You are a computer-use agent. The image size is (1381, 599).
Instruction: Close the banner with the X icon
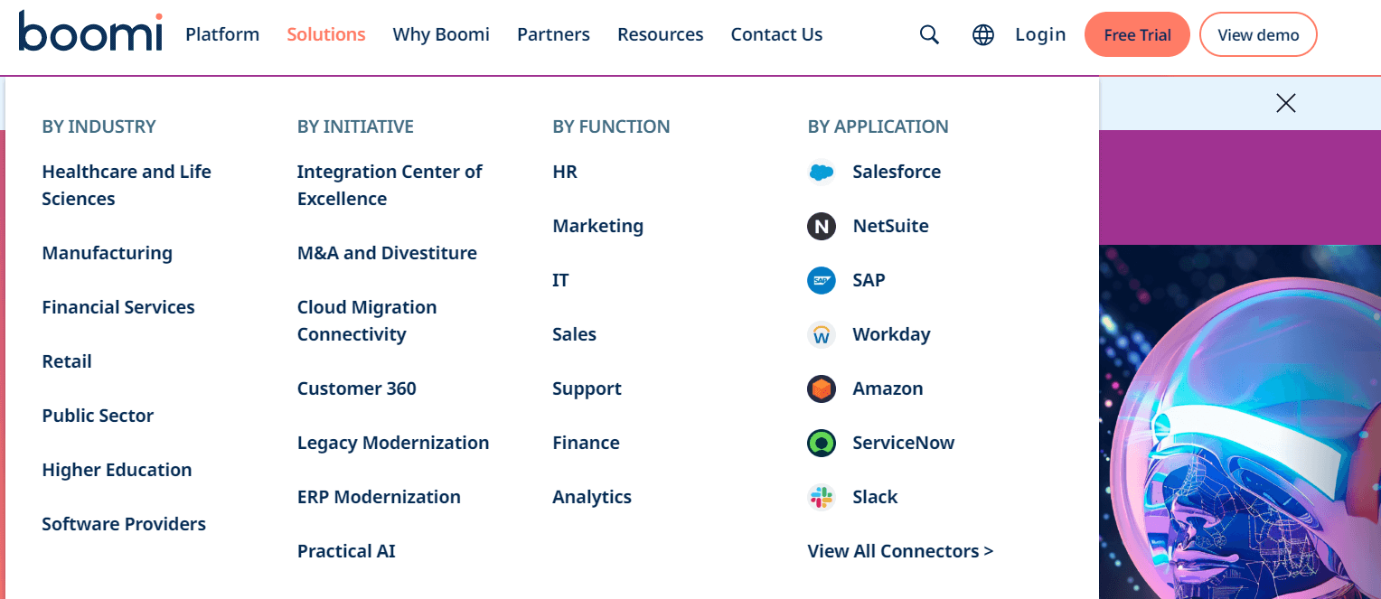(x=1285, y=103)
